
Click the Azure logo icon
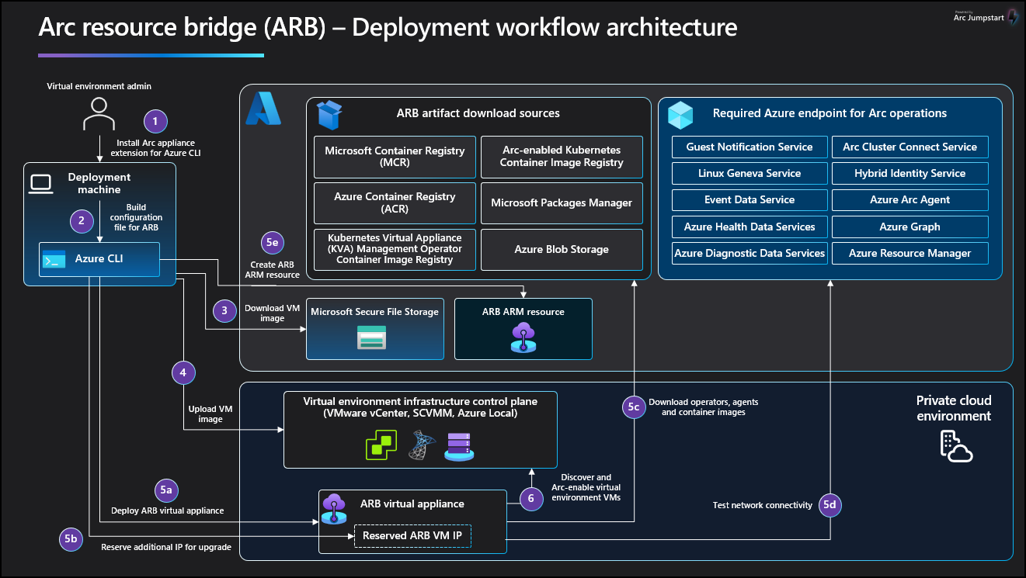[263, 109]
